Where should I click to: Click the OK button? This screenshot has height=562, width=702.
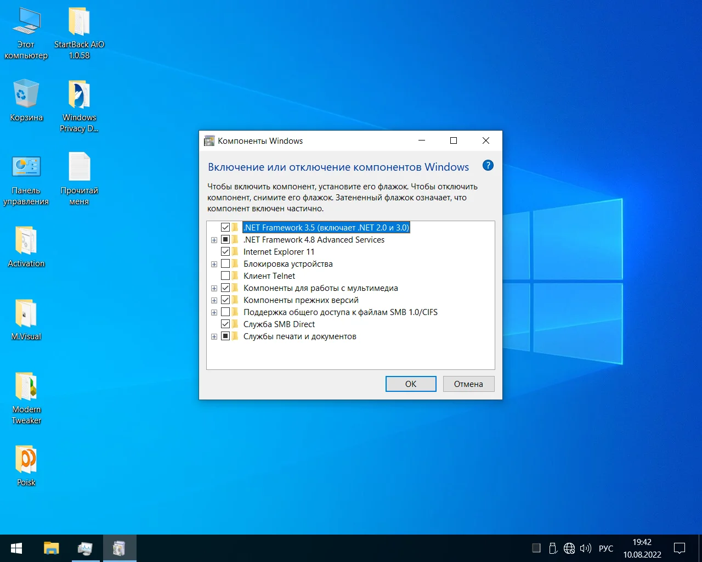coord(411,384)
